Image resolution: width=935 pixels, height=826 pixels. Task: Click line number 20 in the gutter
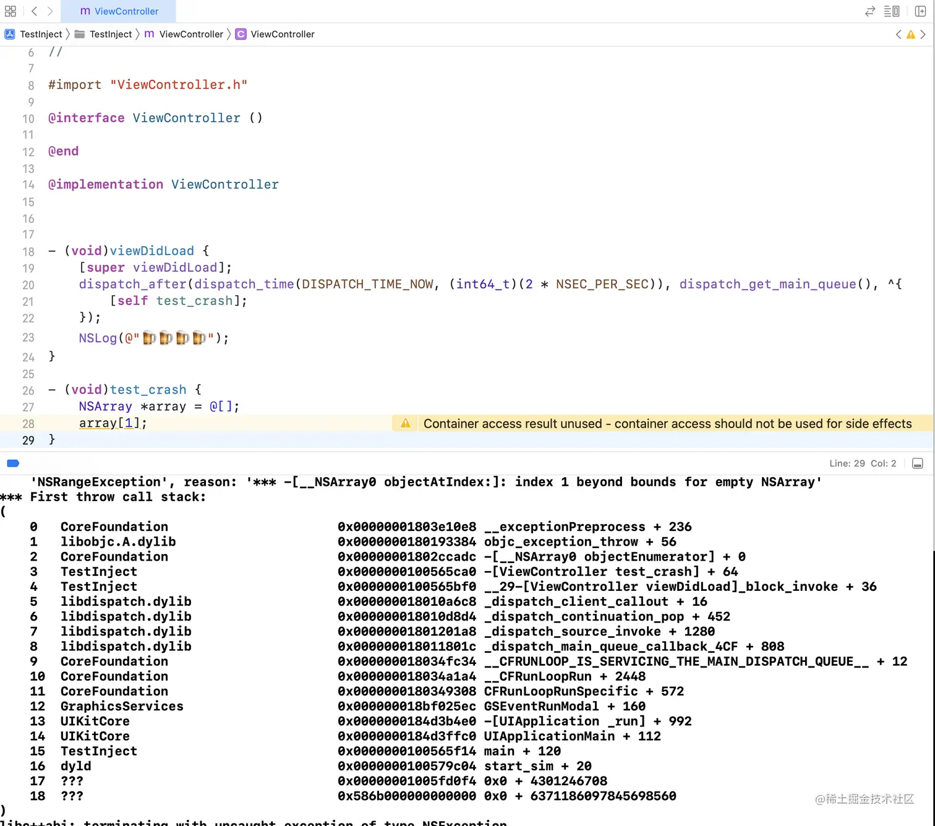(x=28, y=285)
